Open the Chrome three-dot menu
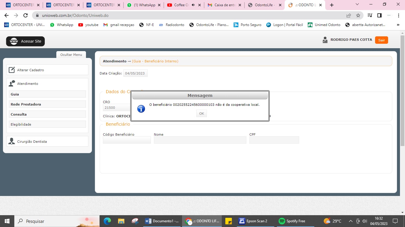The image size is (405, 227). click(398, 15)
